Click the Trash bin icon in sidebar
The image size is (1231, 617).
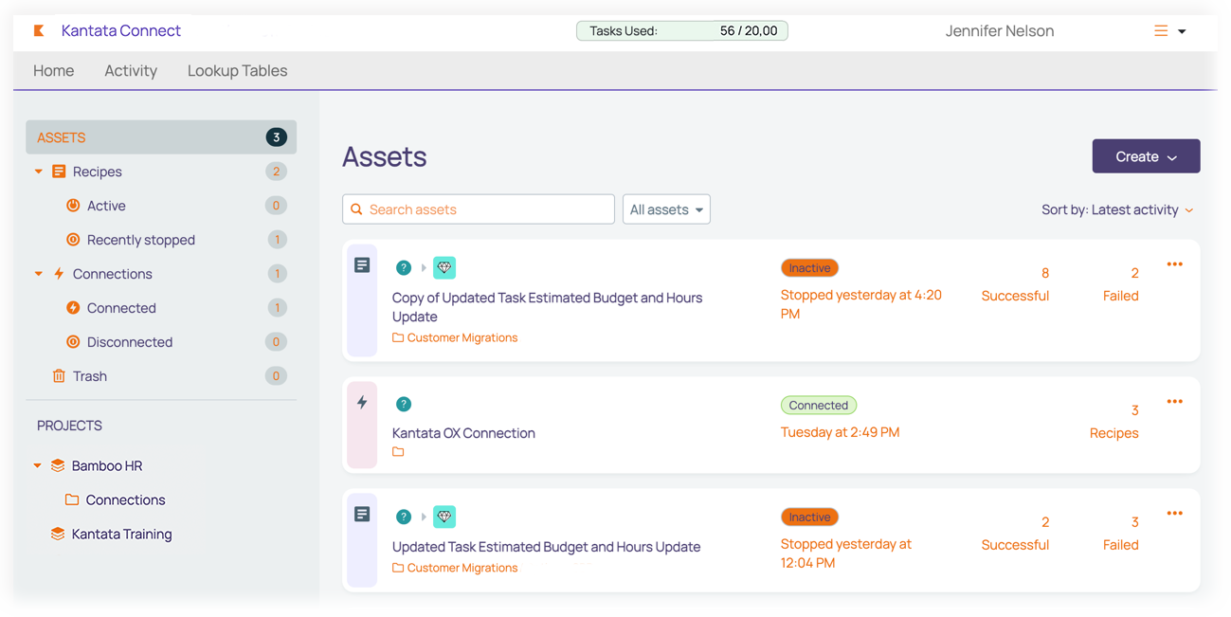[x=59, y=376]
